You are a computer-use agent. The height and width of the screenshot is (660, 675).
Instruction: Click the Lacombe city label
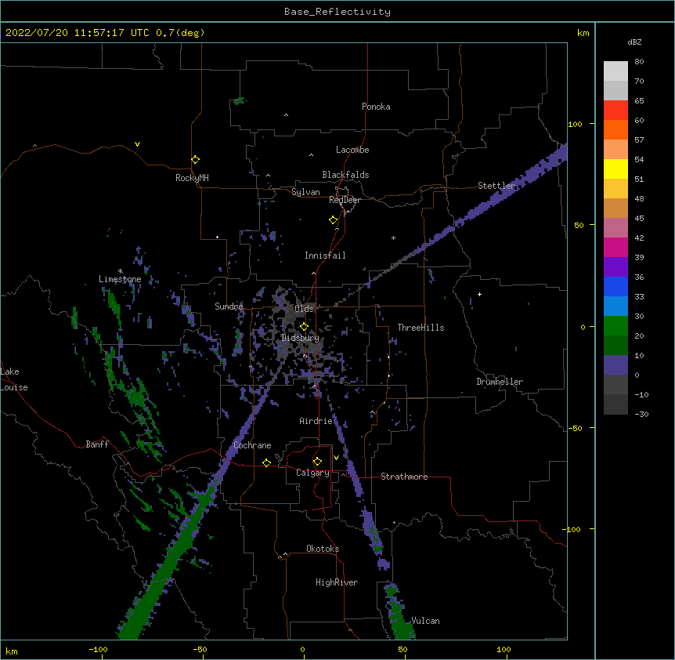click(x=352, y=150)
